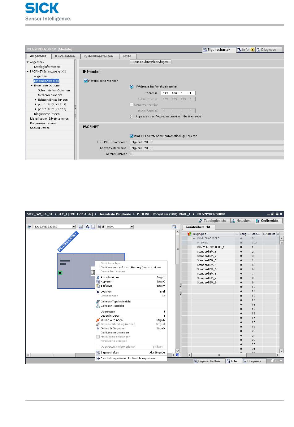This screenshot has height=427, width=294.
Task: Click the green PROFINET port on the device
Action: (x=60, y=273)
